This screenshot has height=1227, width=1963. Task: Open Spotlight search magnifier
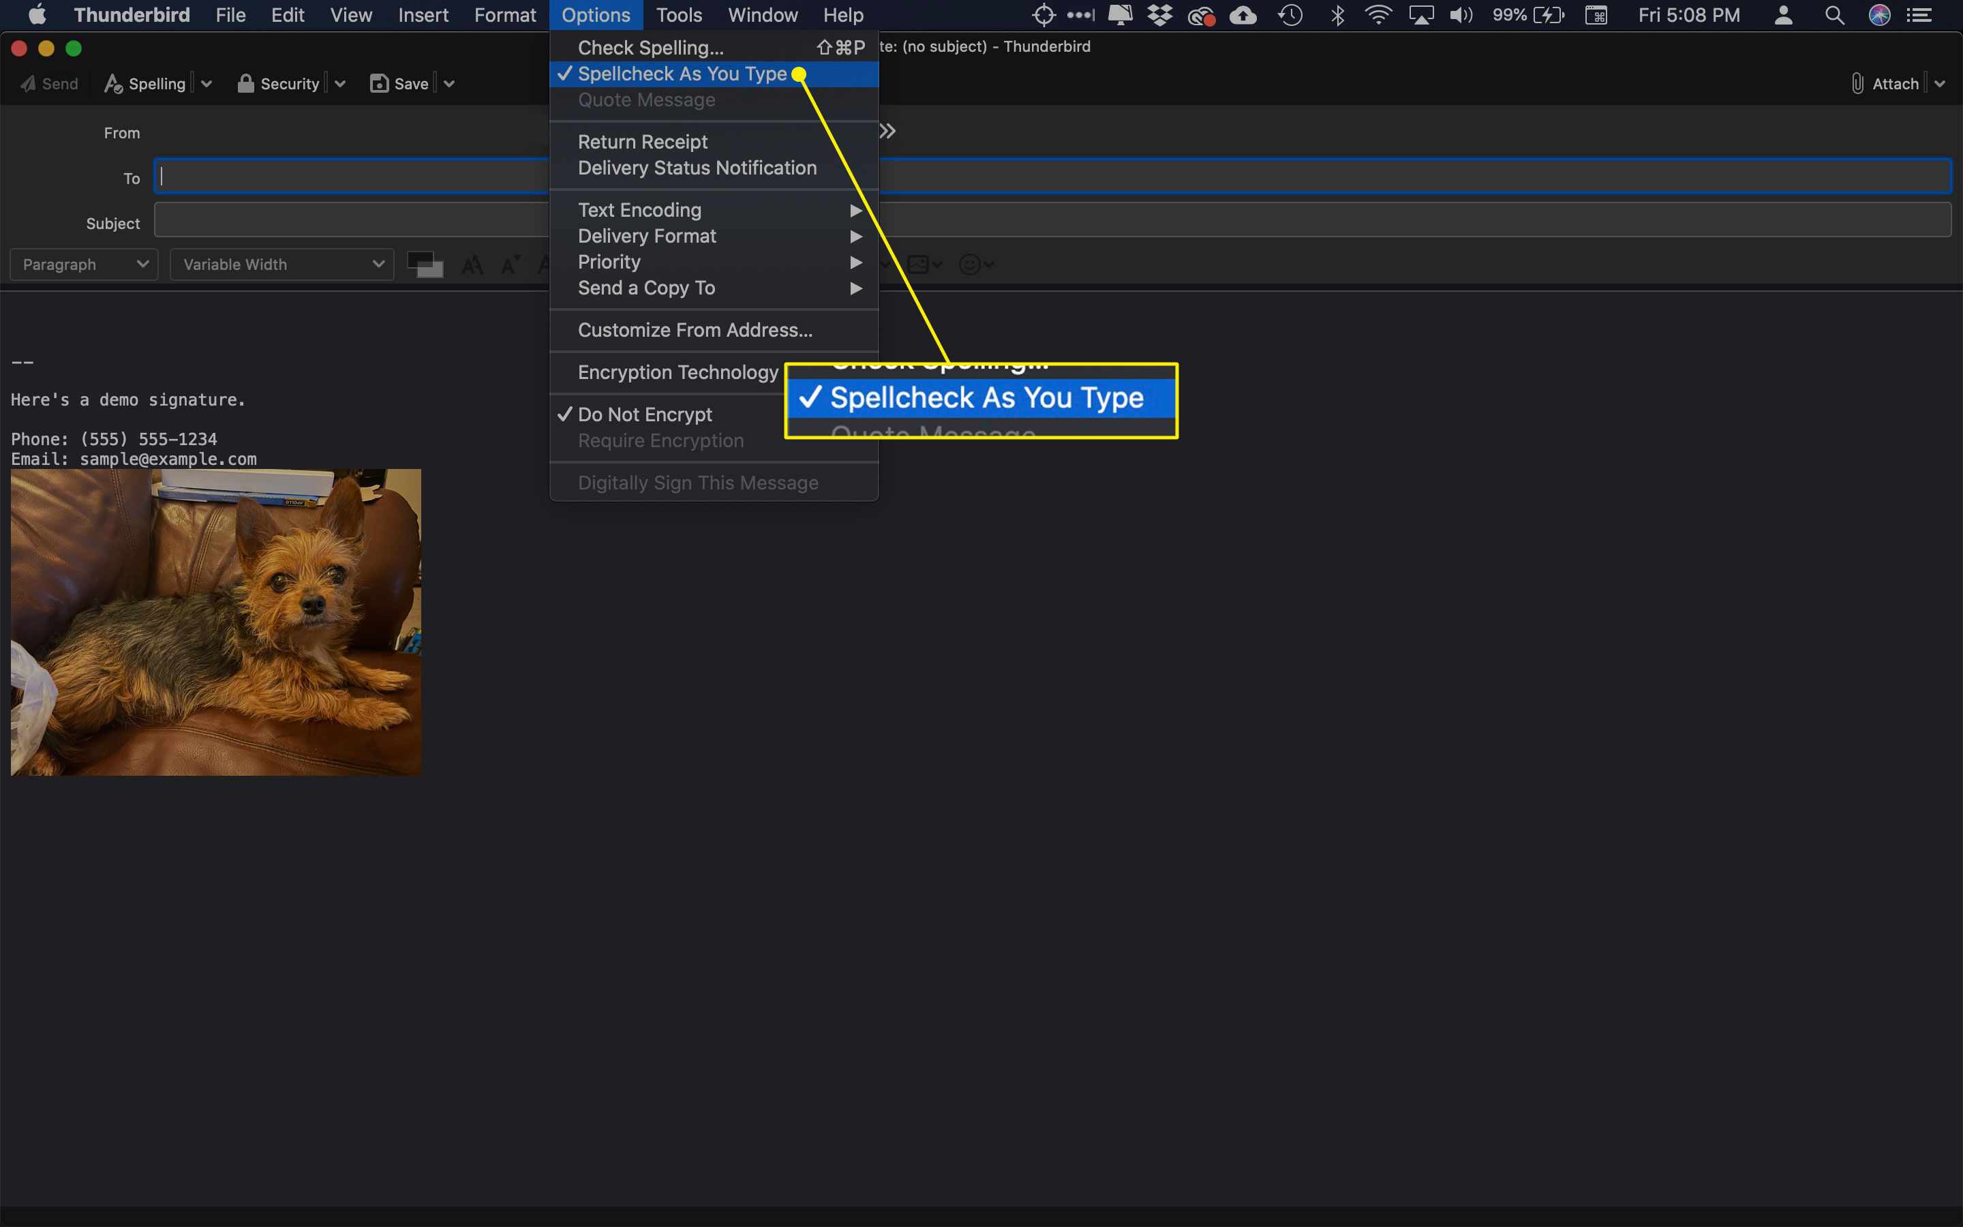[x=1834, y=14]
